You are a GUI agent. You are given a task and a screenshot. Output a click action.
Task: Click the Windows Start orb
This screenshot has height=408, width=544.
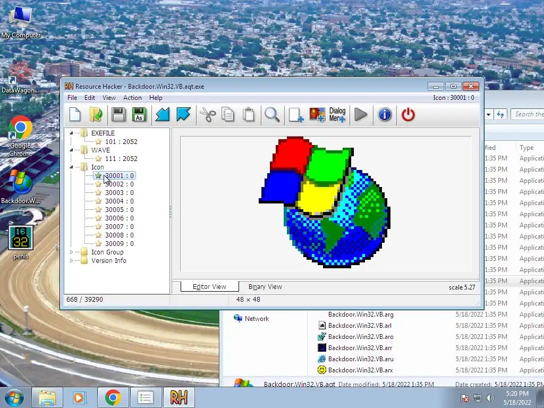(14, 397)
